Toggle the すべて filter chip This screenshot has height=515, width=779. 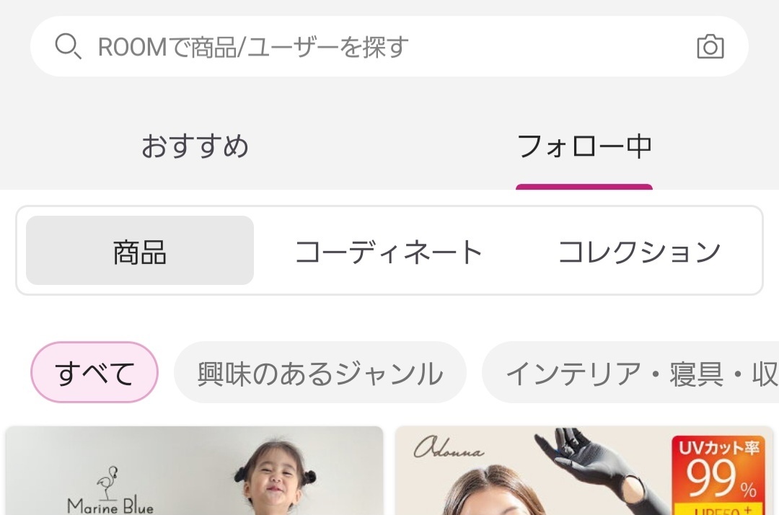click(x=94, y=372)
